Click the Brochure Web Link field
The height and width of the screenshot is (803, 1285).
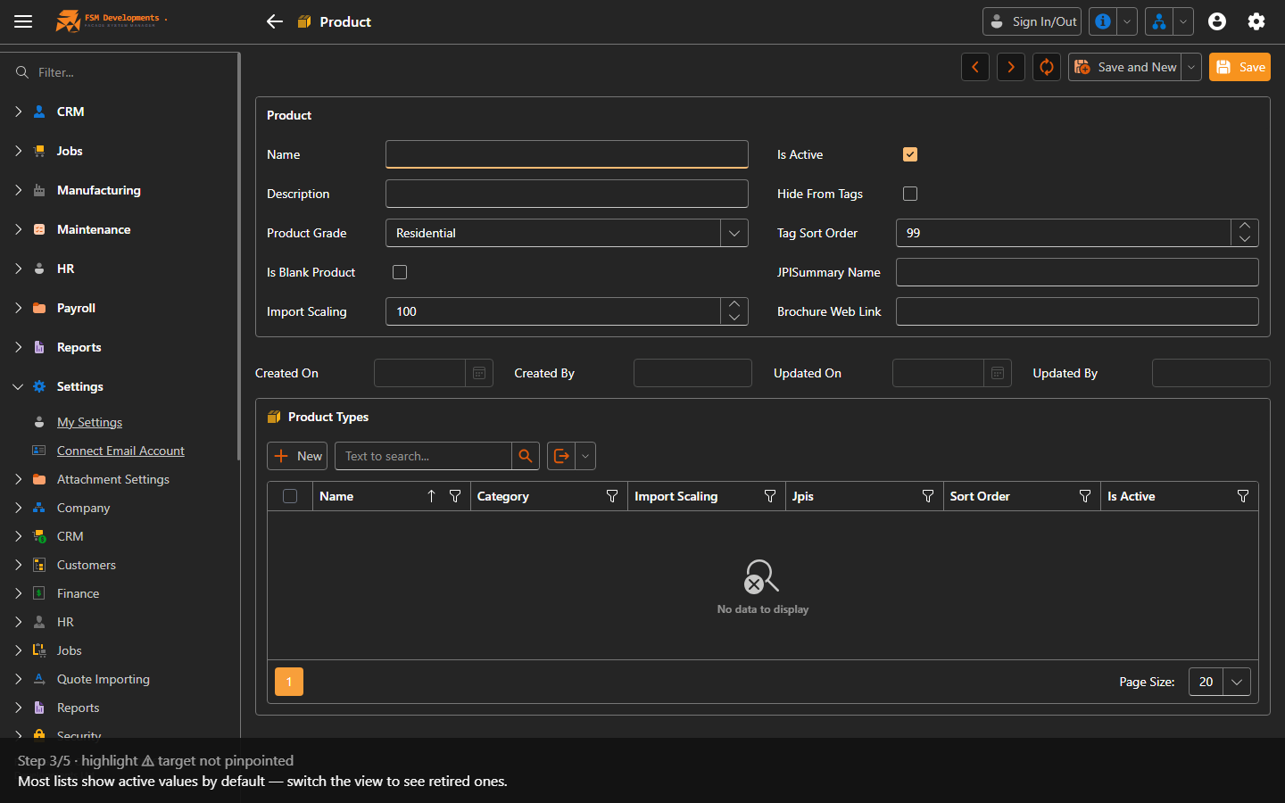click(x=1077, y=311)
